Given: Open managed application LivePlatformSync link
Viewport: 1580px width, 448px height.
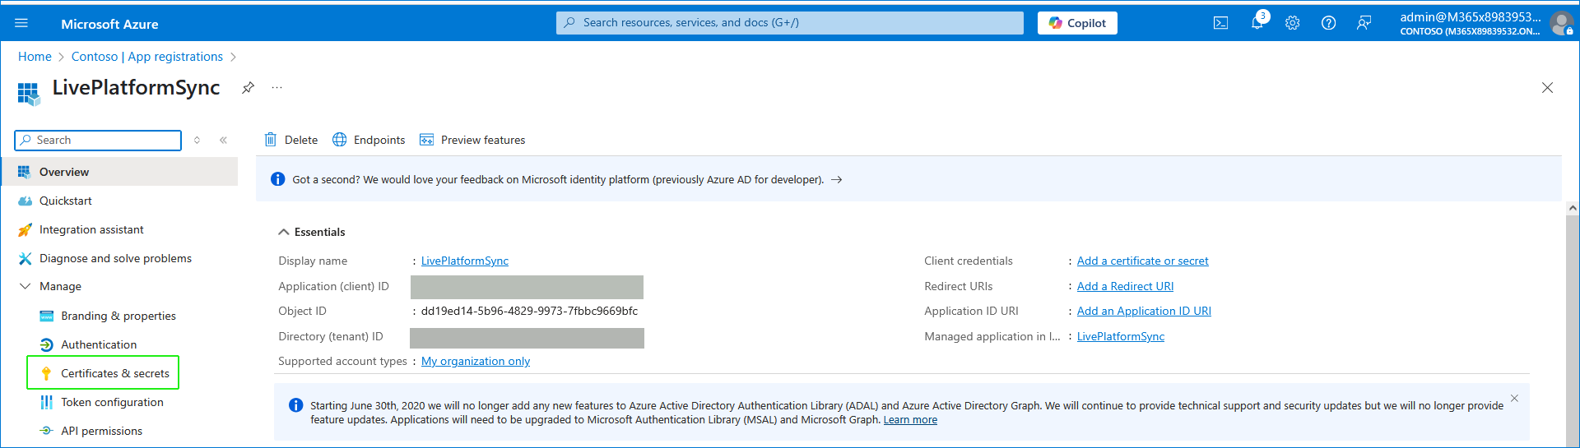Looking at the screenshot, I should (1121, 336).
